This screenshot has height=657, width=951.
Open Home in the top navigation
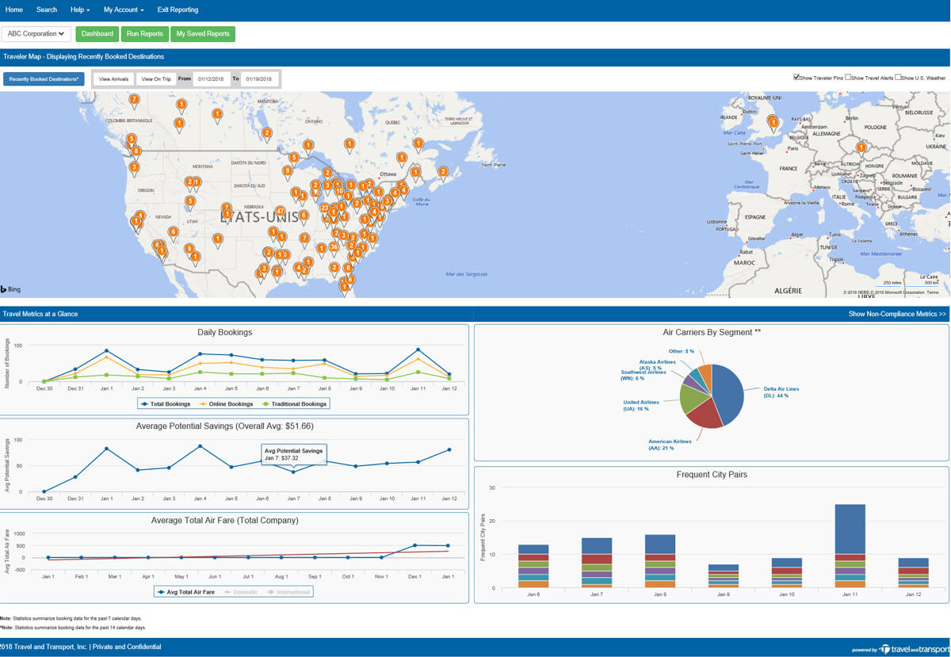pyautogui.click(x=14, y=10)
